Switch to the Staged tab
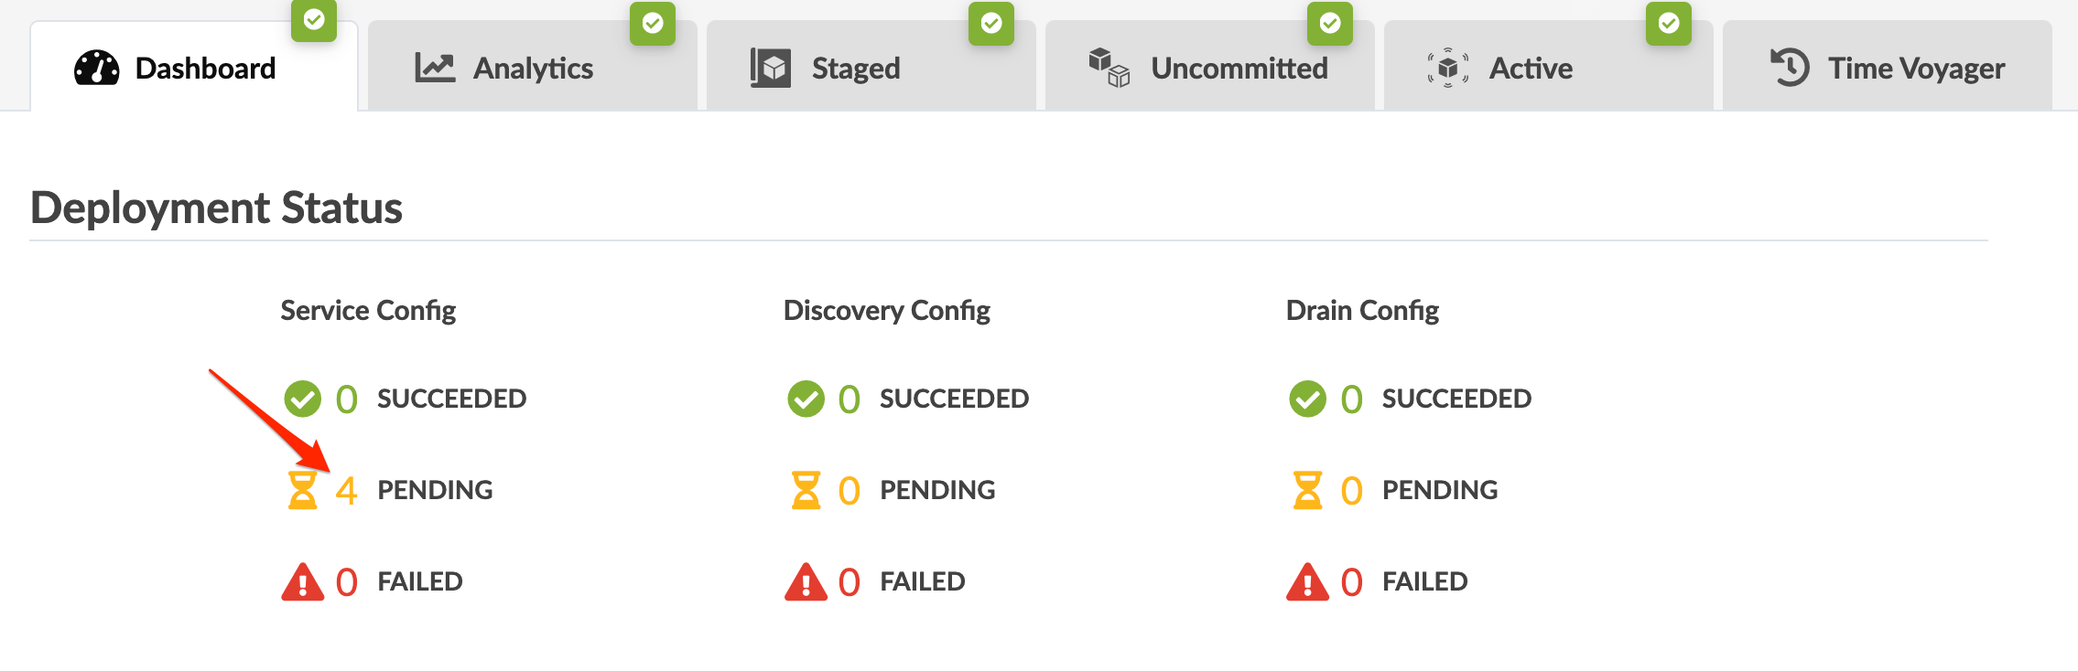This screenshot has width=2078, height=671. click(855, 68)
